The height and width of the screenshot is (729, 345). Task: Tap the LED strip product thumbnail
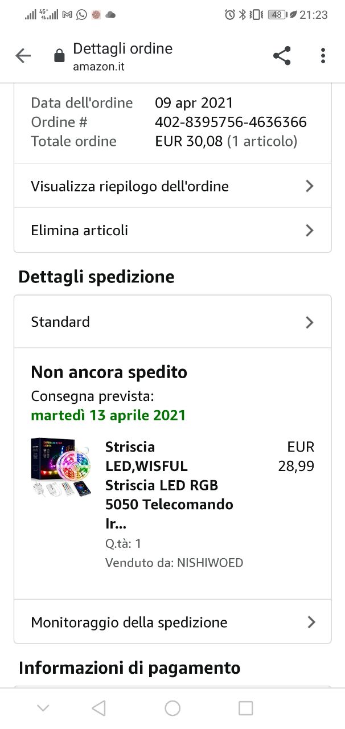pyautogui.click(x=61, y=468)
